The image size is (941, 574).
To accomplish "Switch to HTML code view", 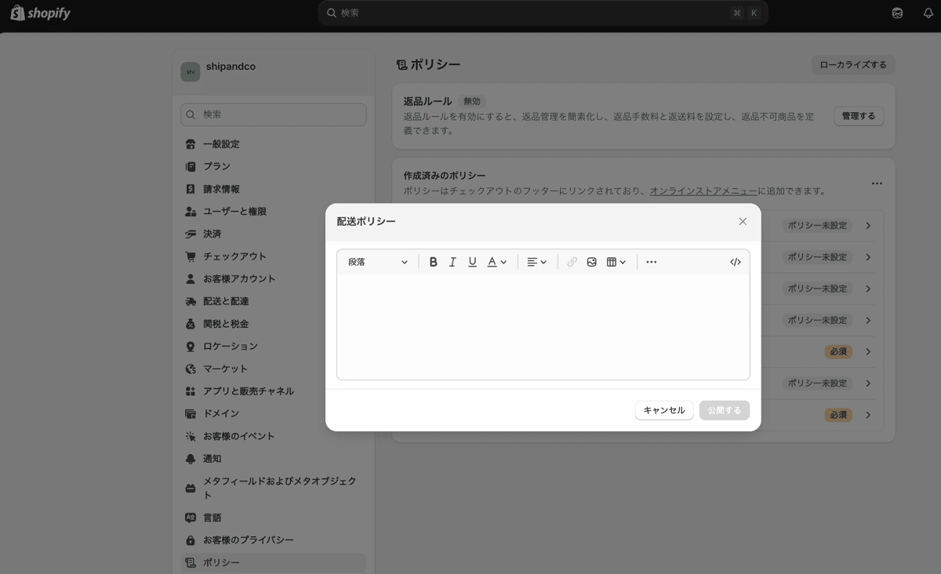I will pos(735,261).
